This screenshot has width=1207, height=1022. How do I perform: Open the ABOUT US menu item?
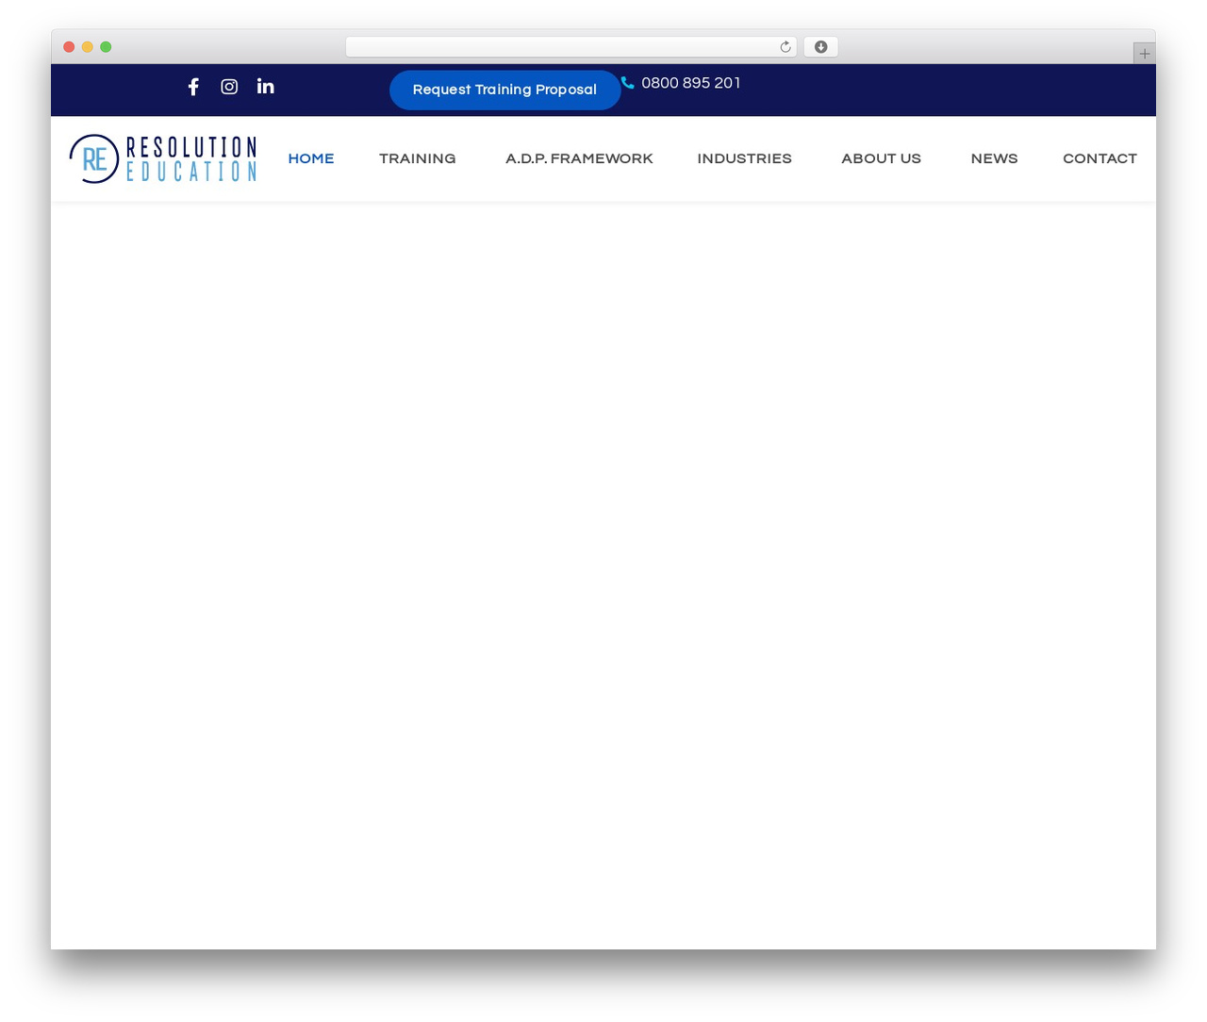point(881,158)
